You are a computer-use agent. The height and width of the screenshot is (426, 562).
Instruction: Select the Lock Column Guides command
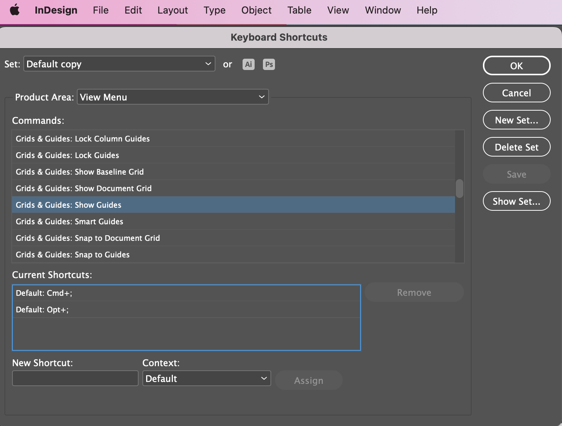pyautogui.click(x=82, y=138)
